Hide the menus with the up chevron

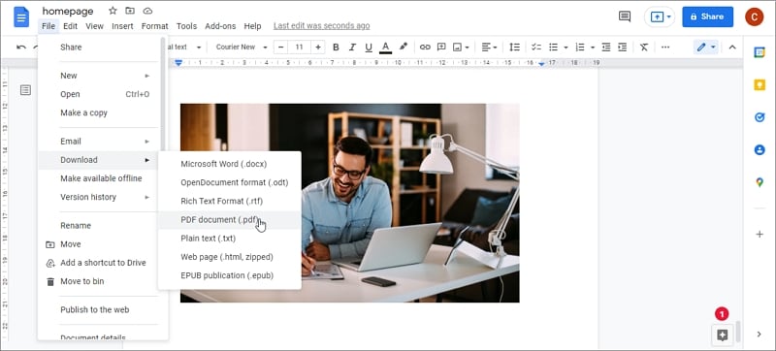coord(732,48)
